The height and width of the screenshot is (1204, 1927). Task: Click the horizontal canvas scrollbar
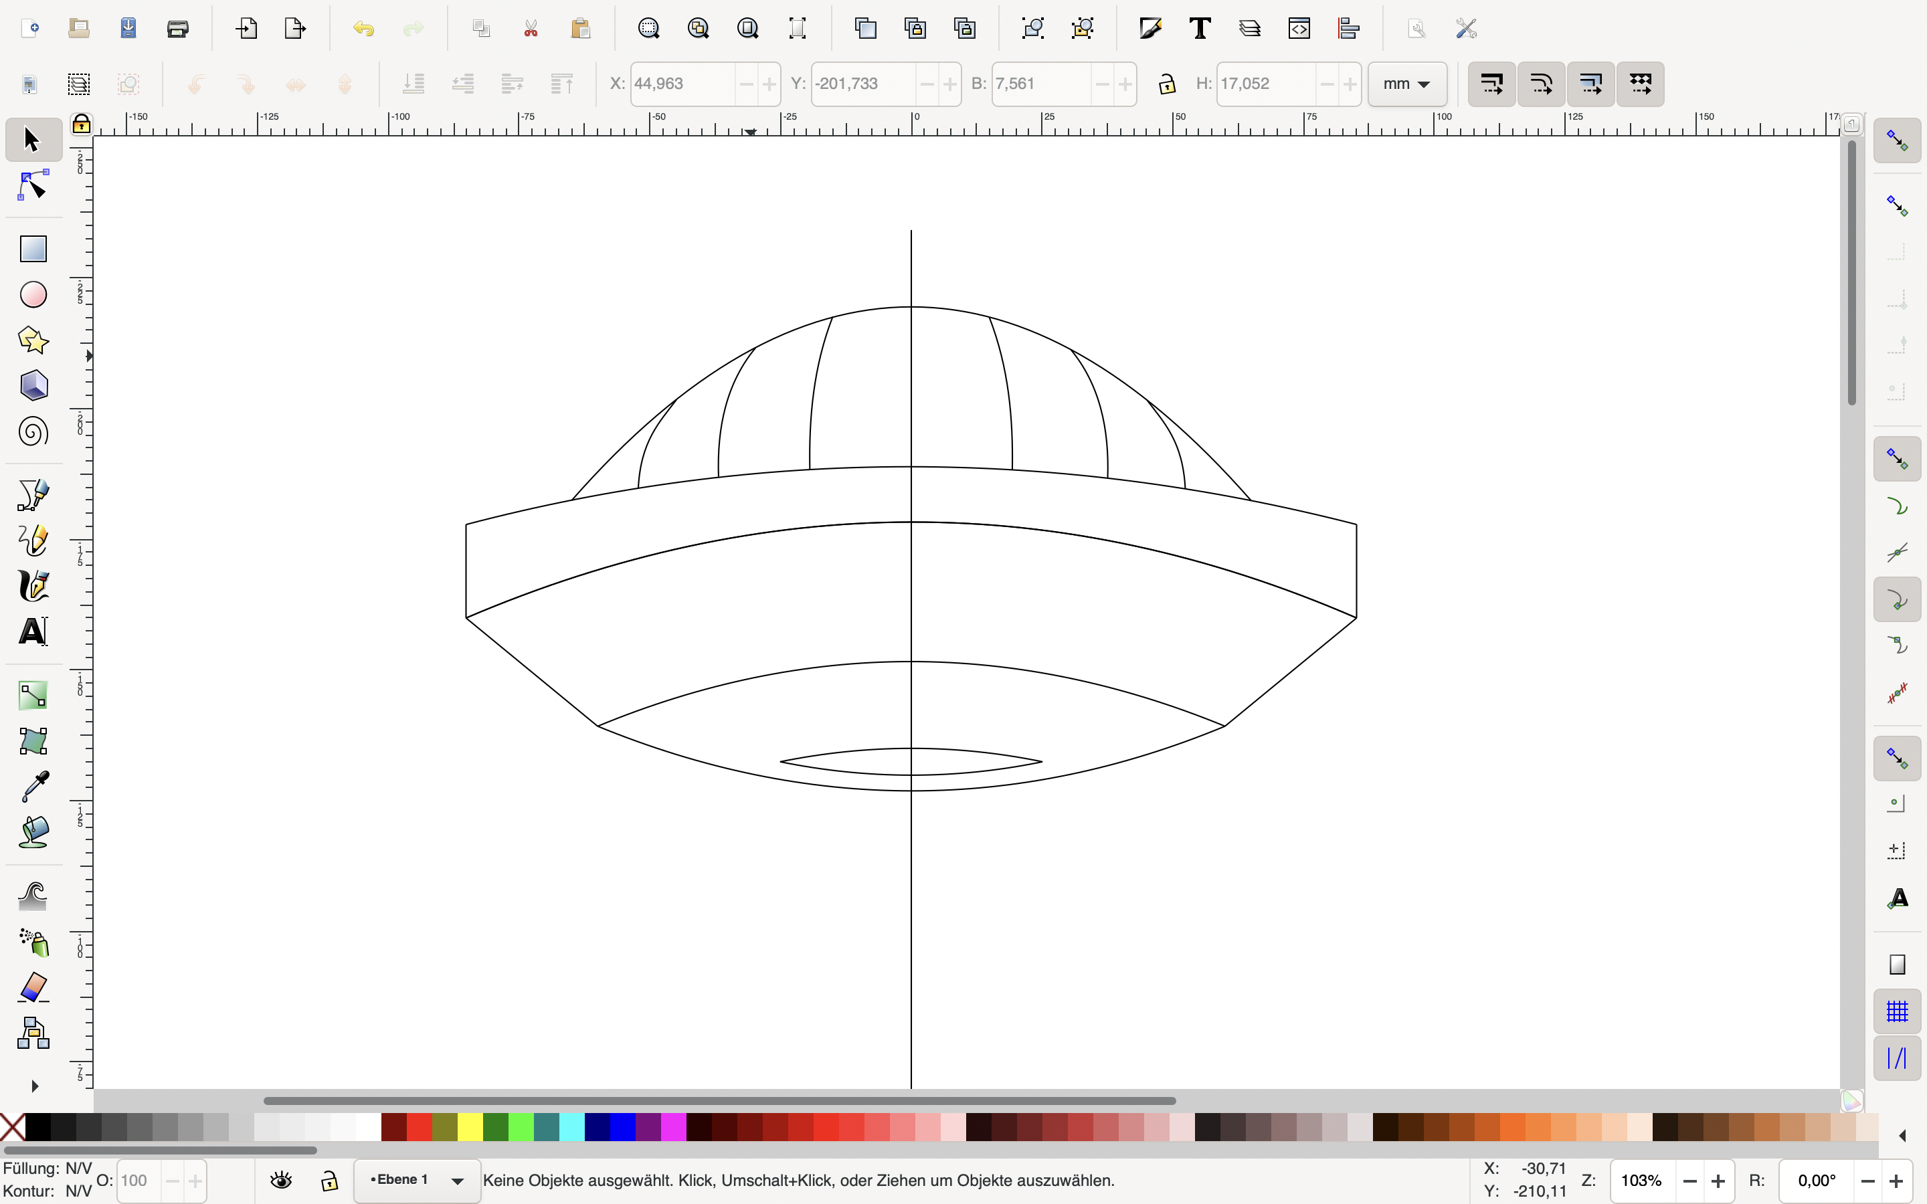[x=719, y=1100]
